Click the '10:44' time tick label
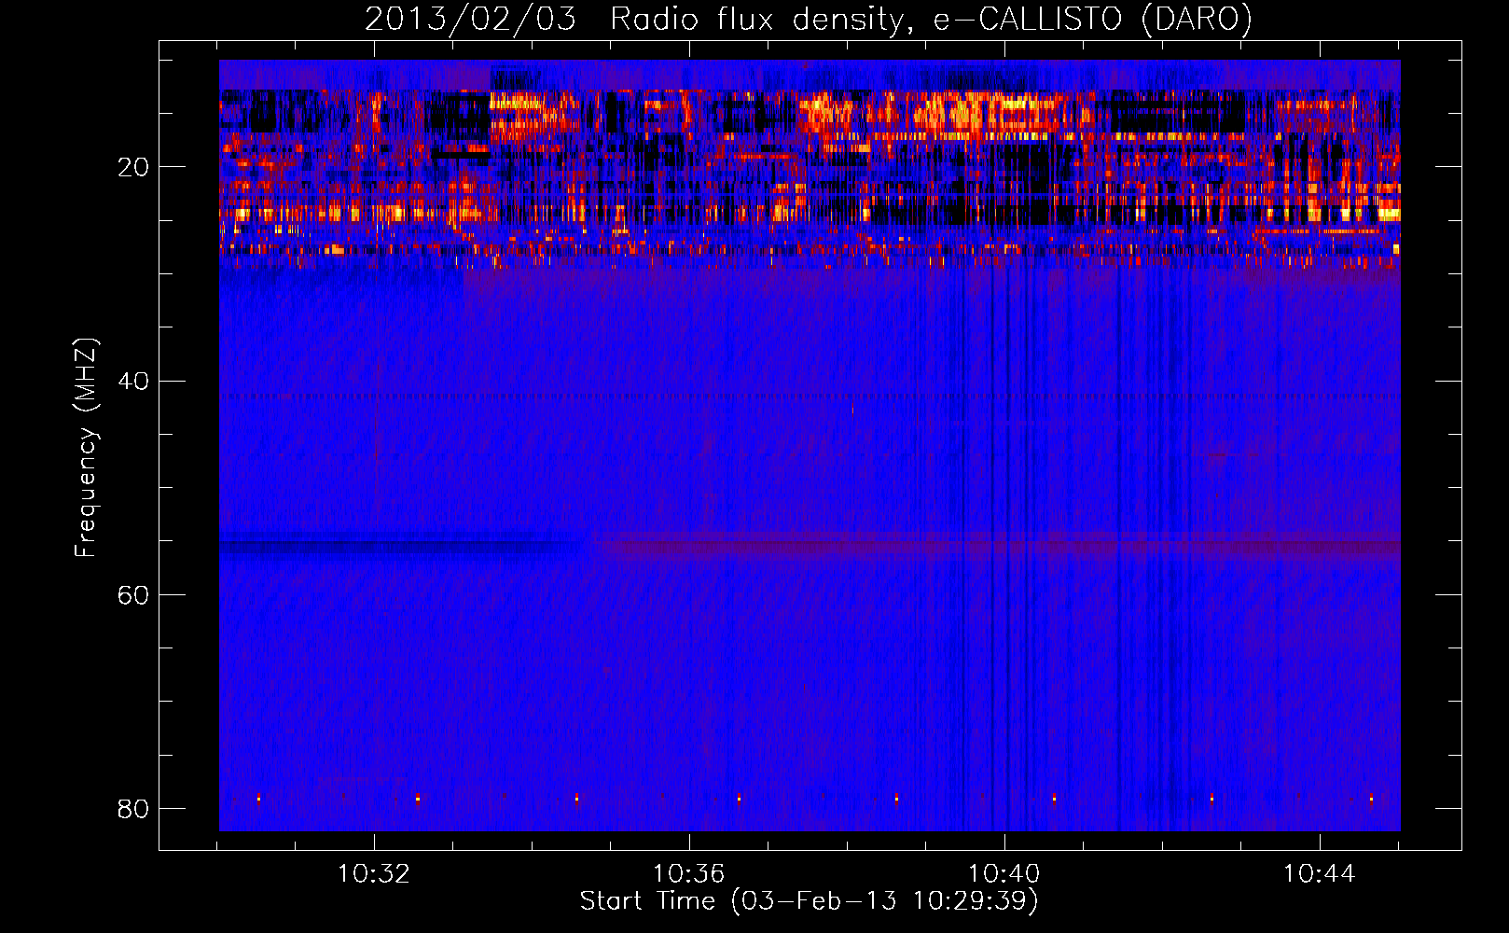This screenshot has height=933, width=1509. pos(1319,874)
